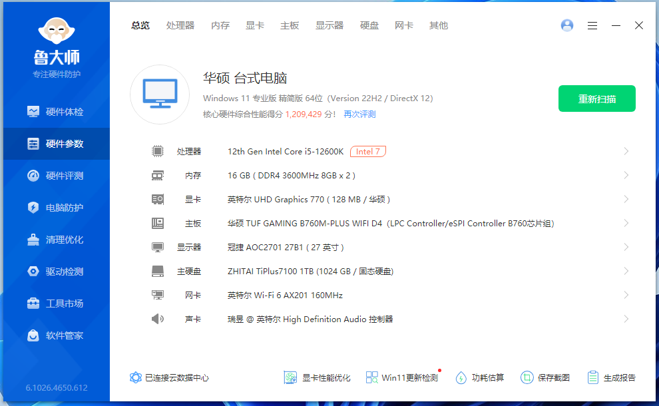659x406 pixels.
Task: Close the 鲁大师 window
Action: pyautogui.click(x=639, y=26)
